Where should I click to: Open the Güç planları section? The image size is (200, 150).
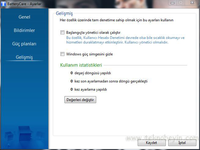(24, 44)
